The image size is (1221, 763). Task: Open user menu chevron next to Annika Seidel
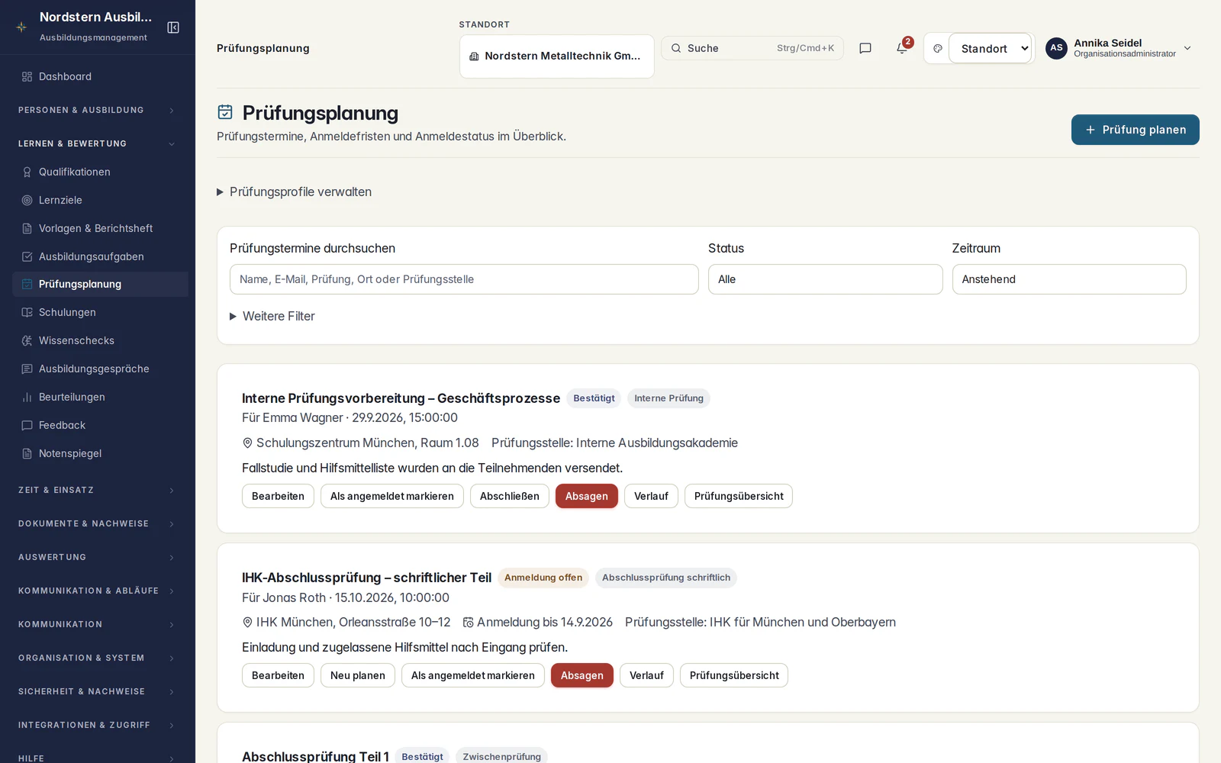[1187, 48]
